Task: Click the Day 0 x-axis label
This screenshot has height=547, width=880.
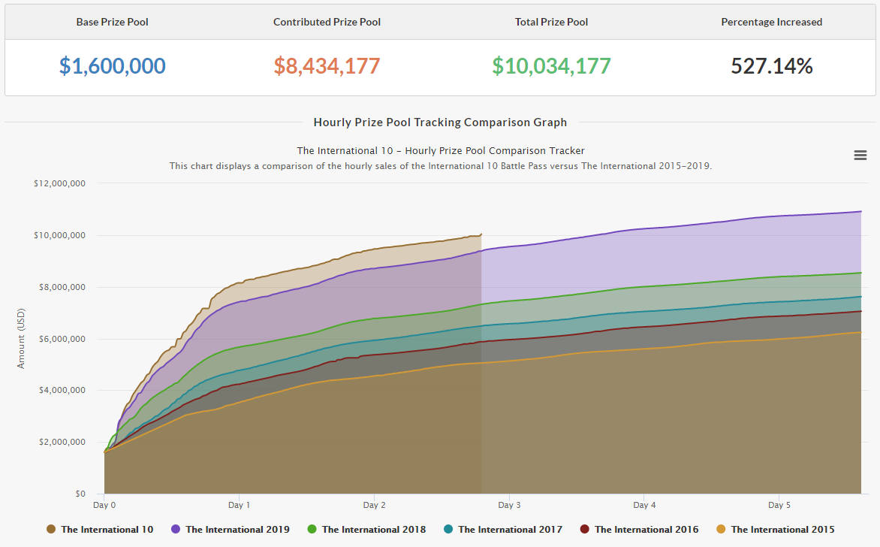Action: (104, 505)
